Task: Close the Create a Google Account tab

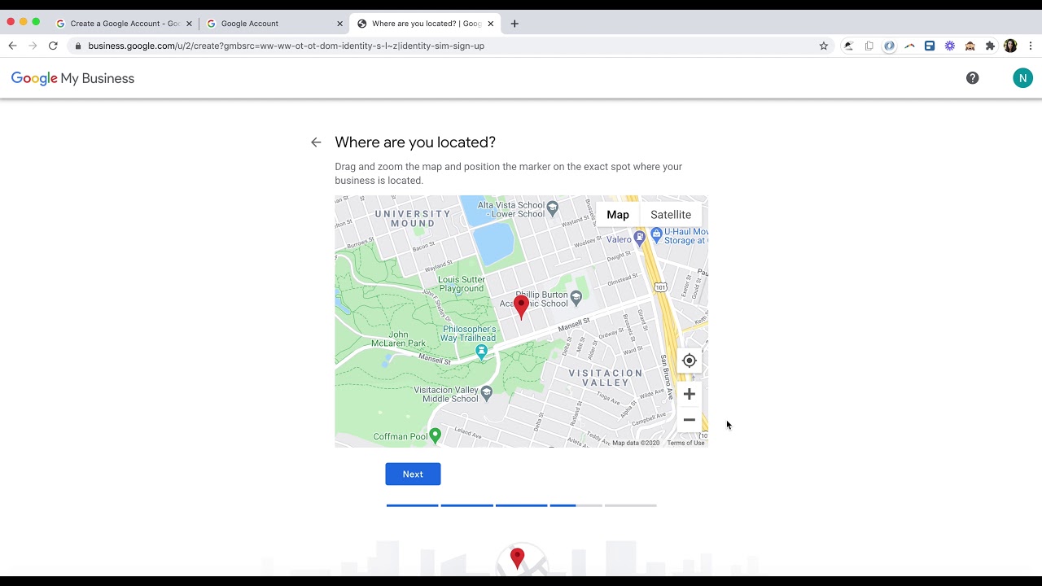Action: pyautogui.click(x=189, y=24)
